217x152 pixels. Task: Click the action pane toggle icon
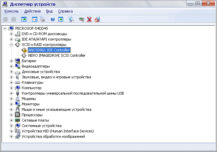[61, 20]
